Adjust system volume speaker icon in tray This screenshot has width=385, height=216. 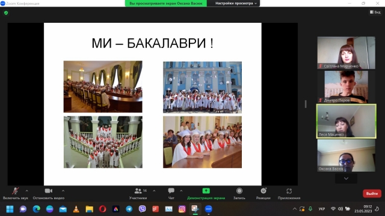[340, 209]
